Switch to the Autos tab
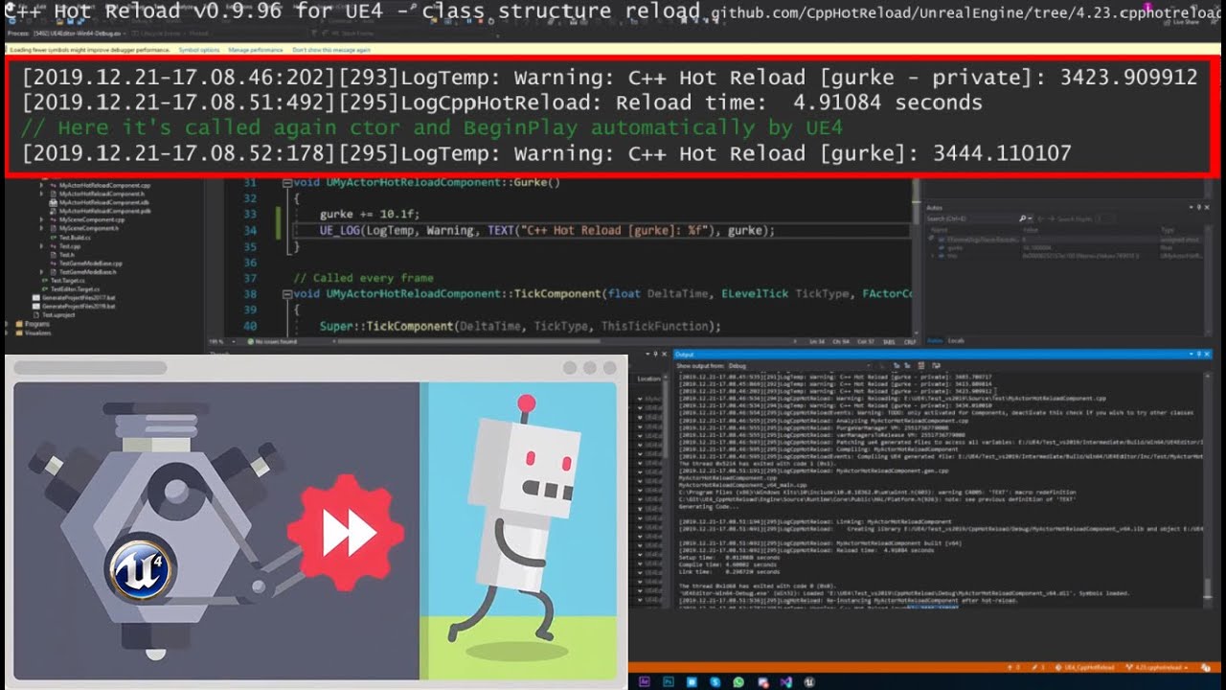 [936, 340]
